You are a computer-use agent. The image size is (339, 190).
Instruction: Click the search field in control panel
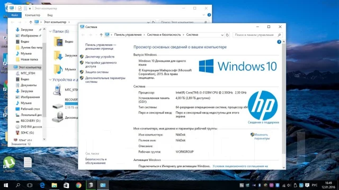point(257,35)
